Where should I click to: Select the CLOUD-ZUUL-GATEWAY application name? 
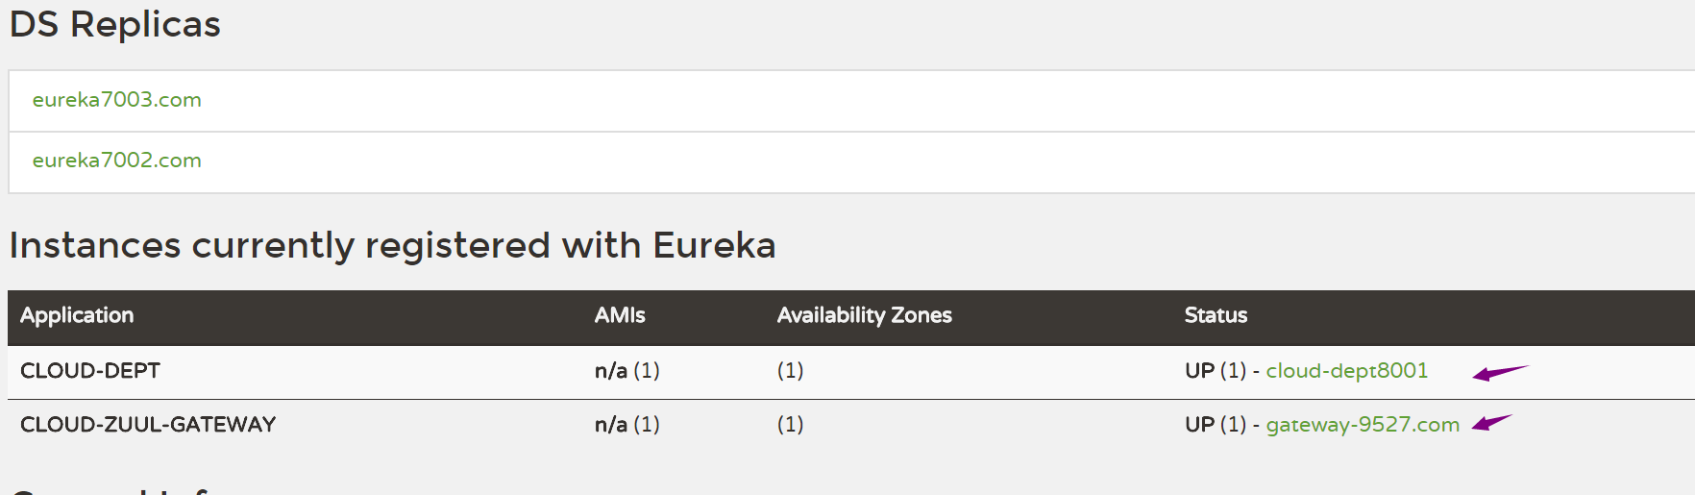(148, 425)
